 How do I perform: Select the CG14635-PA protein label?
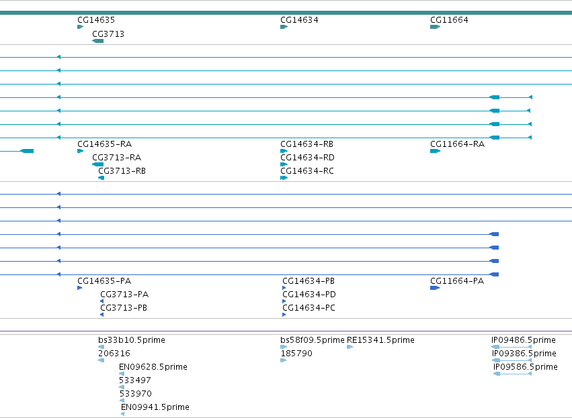(104, 281)
